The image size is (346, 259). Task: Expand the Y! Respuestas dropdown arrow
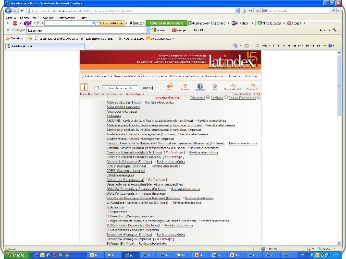[284, 23]
